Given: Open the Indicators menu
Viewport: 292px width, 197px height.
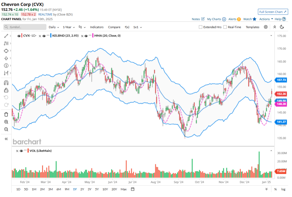Looking at the screenshot, I should tap(97, 27).
